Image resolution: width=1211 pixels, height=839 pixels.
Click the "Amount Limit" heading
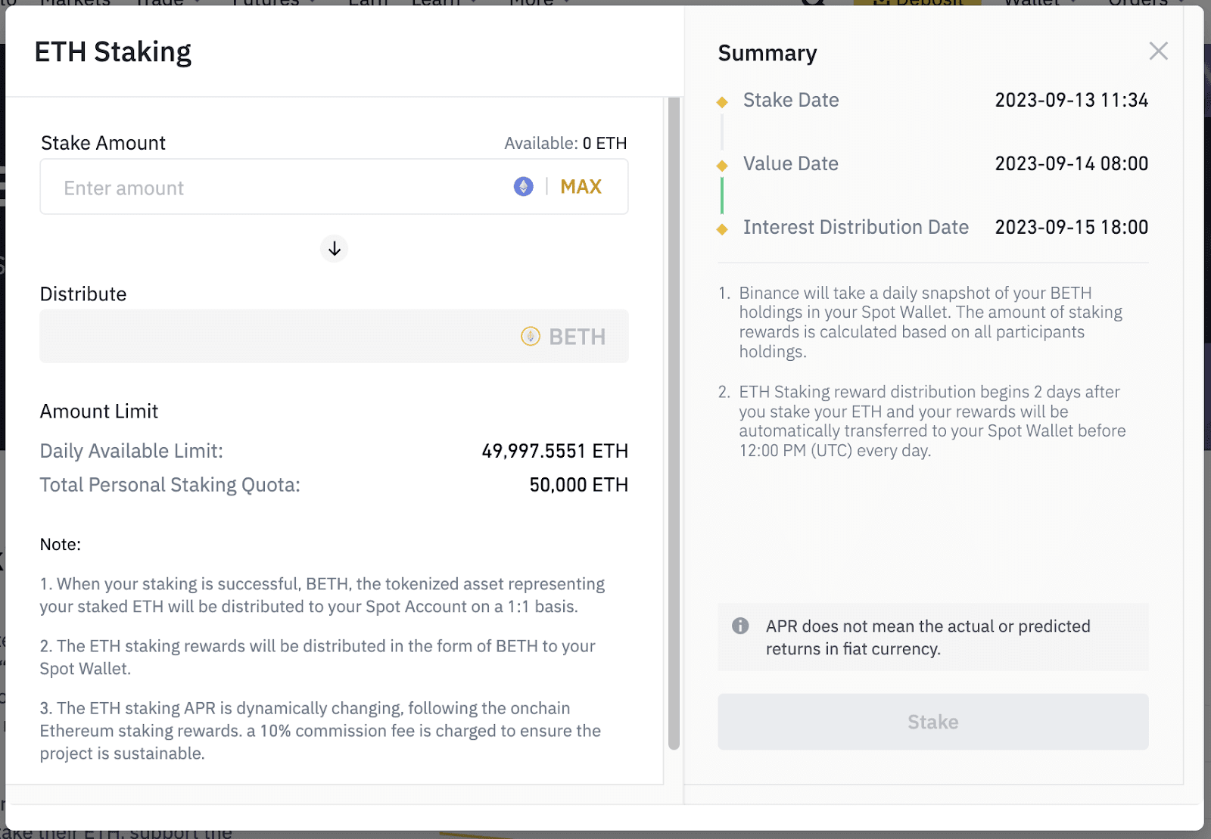99,412
